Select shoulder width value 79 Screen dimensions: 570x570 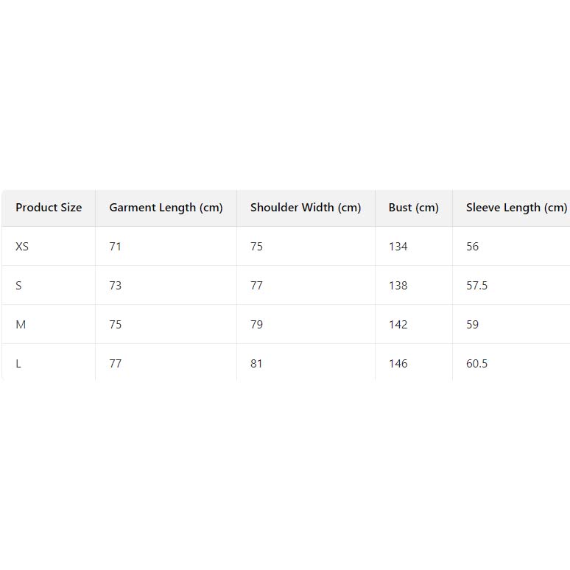tap(256, 325)
